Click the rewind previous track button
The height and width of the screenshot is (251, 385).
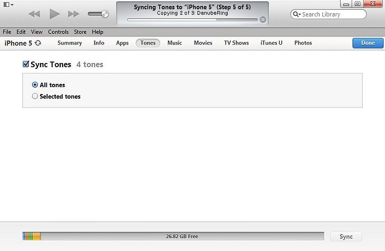coord(34,14)
